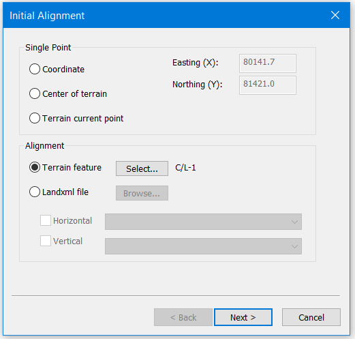Image resolution: width=355 pixels, height=339 pixels.
Task: Go to the previous step with Back
Action: pos(183,317)
